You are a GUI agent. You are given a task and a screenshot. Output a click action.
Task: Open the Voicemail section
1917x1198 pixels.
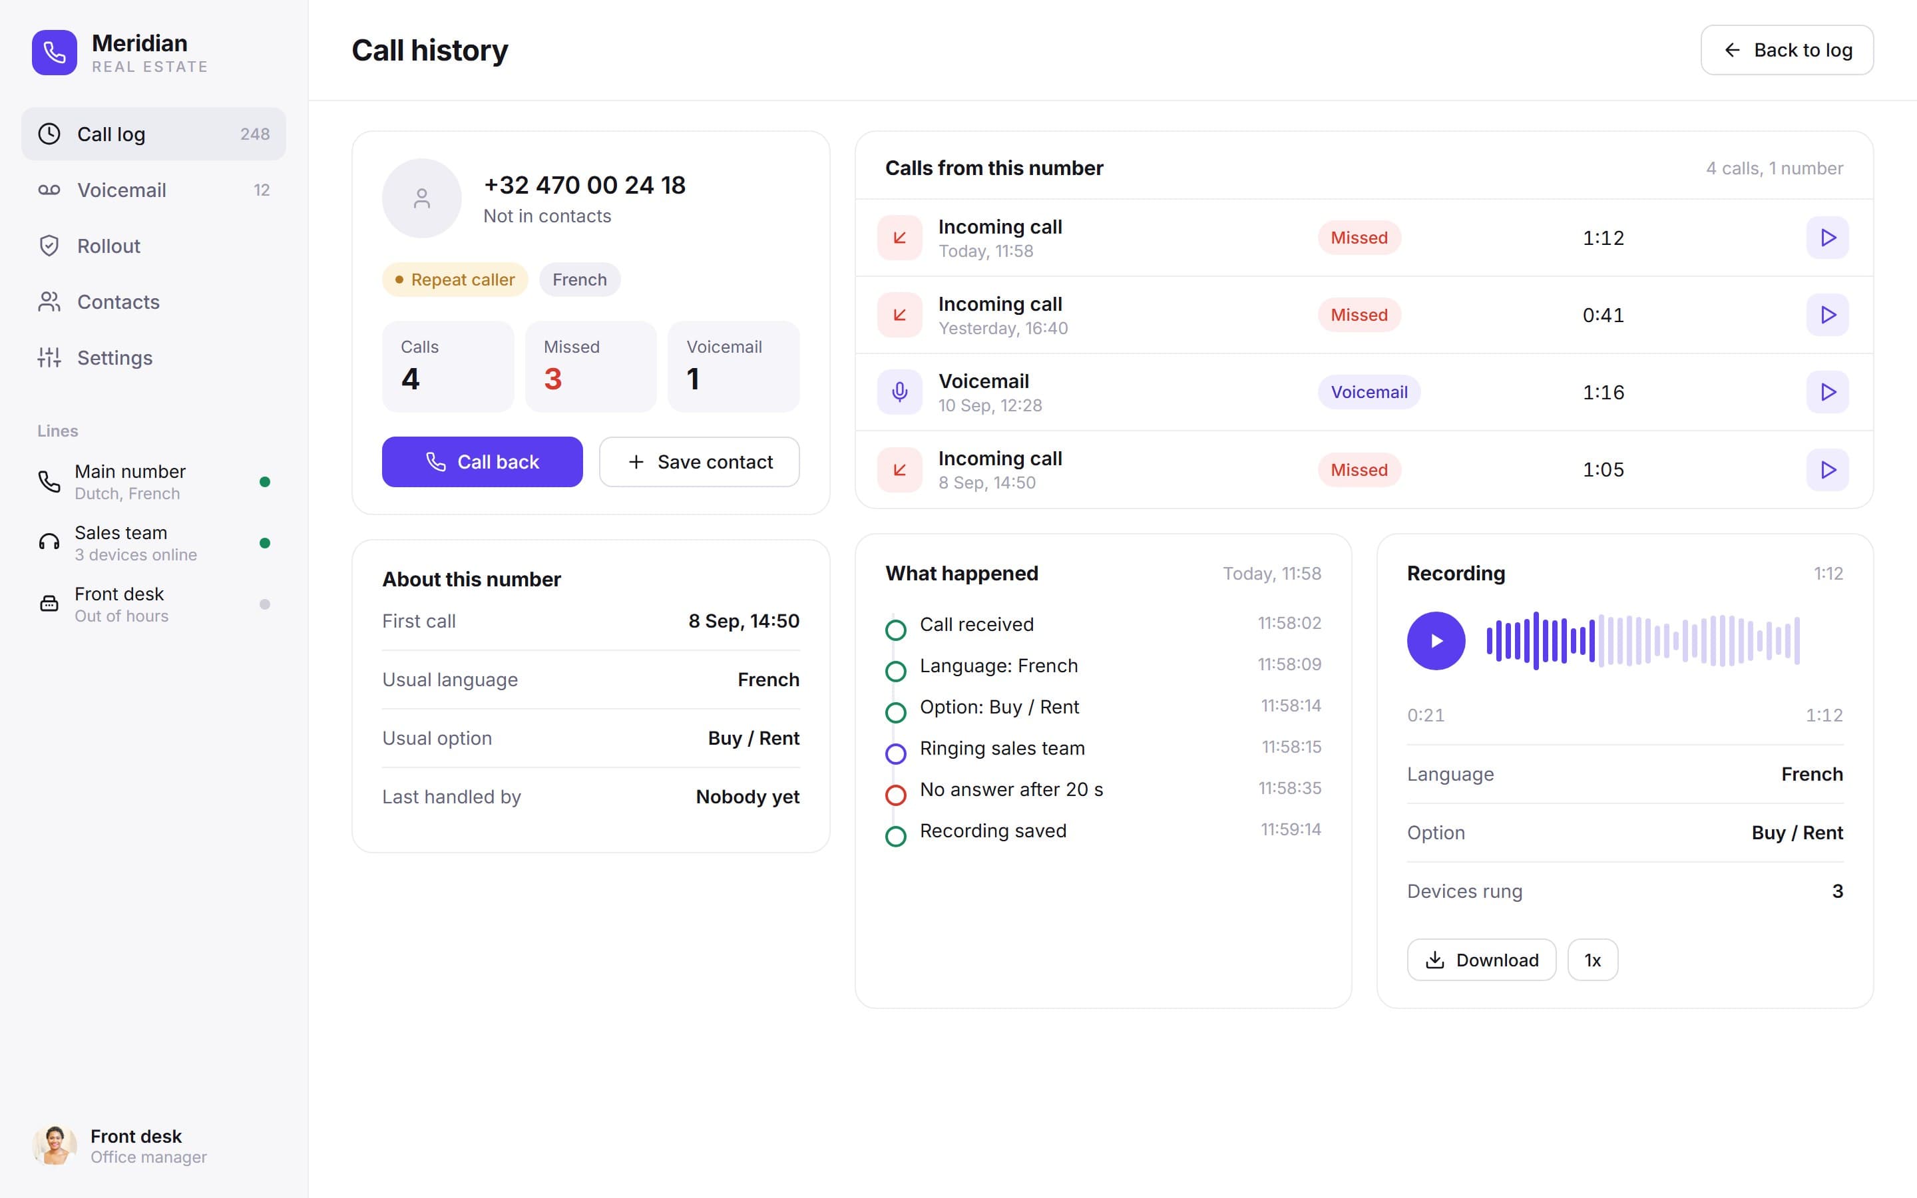pyautogui.click(x=154, y=190)
